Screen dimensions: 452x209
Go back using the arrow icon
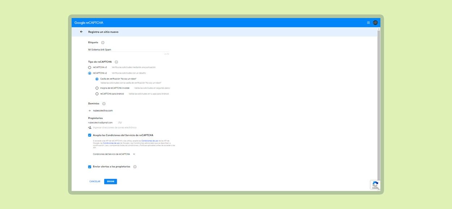[81, 32]
